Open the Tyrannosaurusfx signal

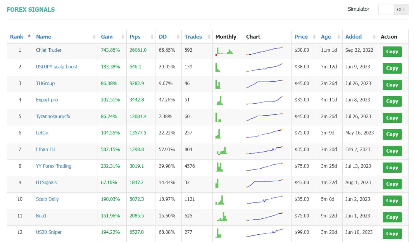[53, 116]
